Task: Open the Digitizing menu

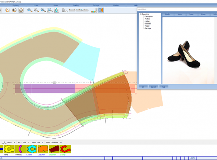Action: pyautogui.click(x=16, y=5)
